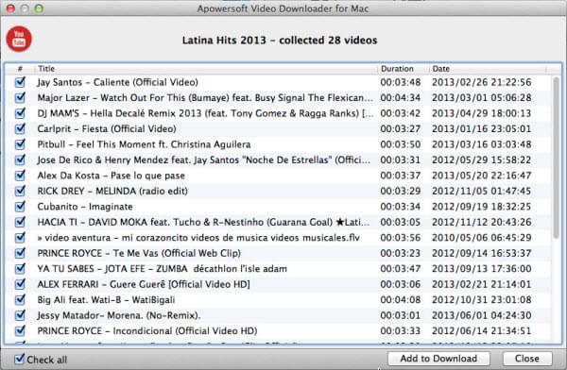The height and width of the screenshot is (370, 567).
Task: Select title "Alex Da Kosta - Pase lo que pase"
Action: click(111, 176)
